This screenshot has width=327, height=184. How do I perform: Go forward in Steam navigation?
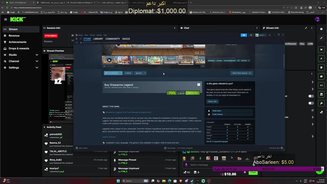[80, 39]
